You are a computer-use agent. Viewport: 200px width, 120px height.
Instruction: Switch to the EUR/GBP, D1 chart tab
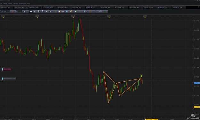tap(164, 8)
